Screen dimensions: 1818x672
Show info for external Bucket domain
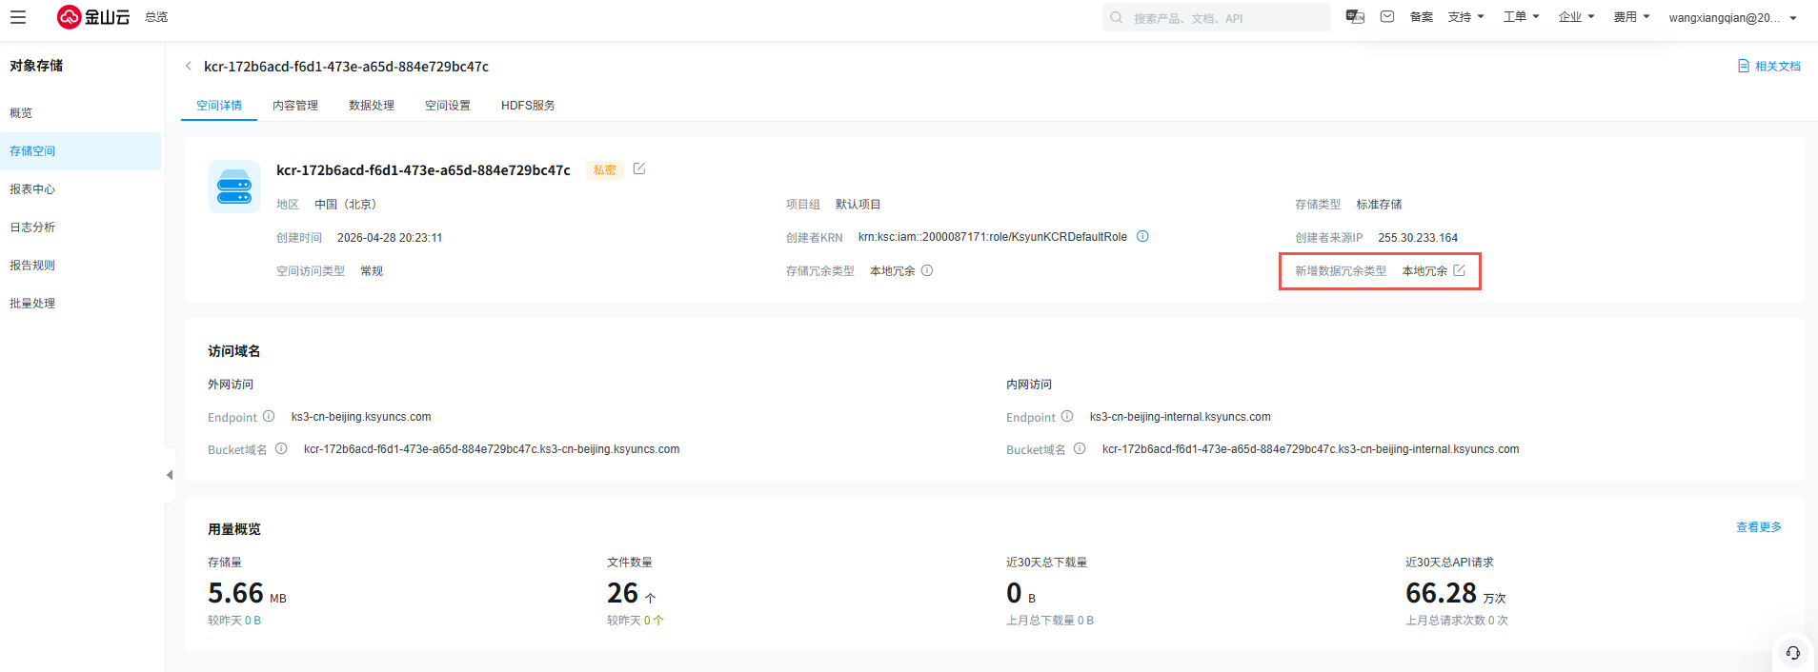coord(281,448)
